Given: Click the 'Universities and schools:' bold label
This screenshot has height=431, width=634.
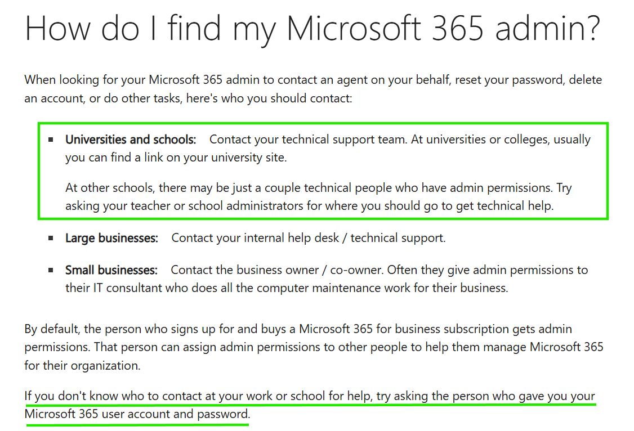Looking at the screenshot, I should click(131, 140).
